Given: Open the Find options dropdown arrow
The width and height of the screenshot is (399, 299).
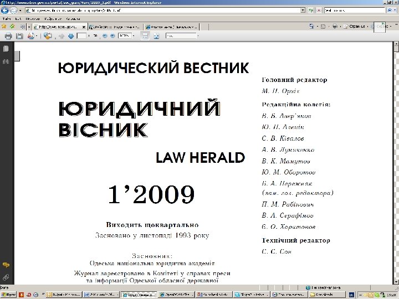Looking at the screenshot, I should pos(198,36).
